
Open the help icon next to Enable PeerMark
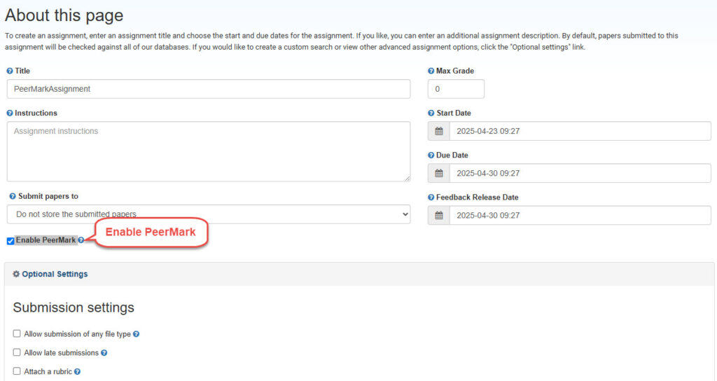pyautogui.click(x=81, y=240)
